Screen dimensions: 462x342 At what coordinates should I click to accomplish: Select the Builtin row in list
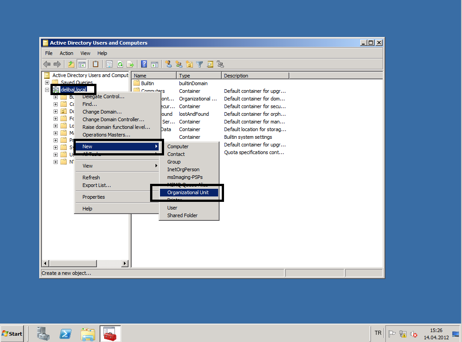click(147, 83)
